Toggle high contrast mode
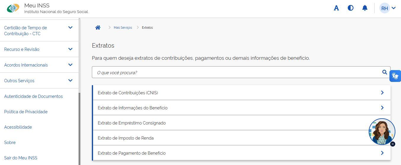 point(350,8)
